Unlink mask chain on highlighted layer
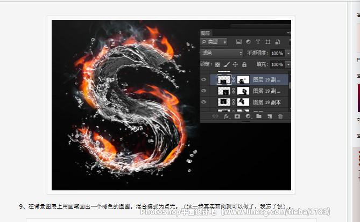 234,79
